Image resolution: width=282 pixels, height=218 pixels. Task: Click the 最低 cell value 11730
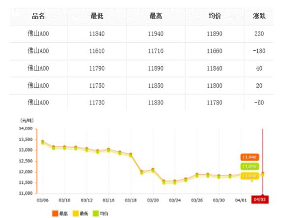[97, 103]
